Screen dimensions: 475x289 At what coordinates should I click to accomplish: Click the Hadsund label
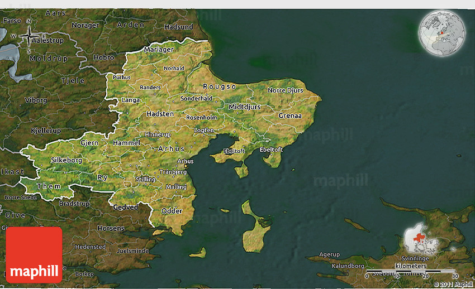pos(179,27)
